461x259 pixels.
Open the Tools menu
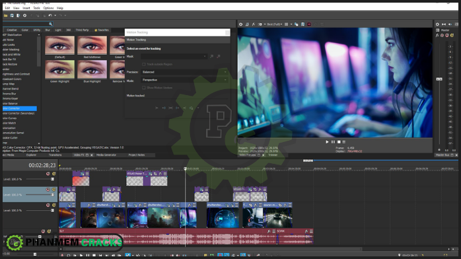[36, 8]
